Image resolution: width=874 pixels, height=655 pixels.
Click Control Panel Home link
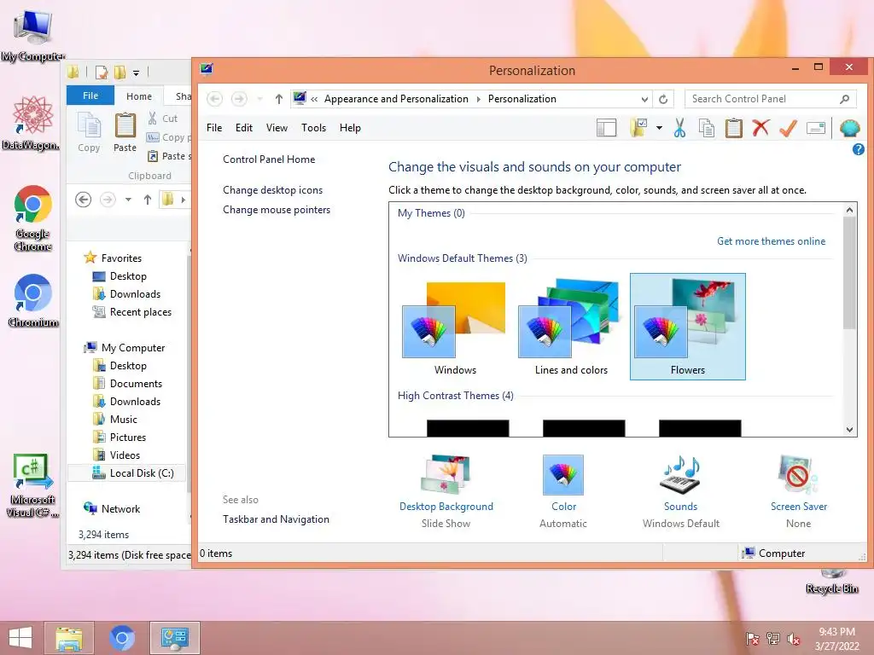coord(269,159)
